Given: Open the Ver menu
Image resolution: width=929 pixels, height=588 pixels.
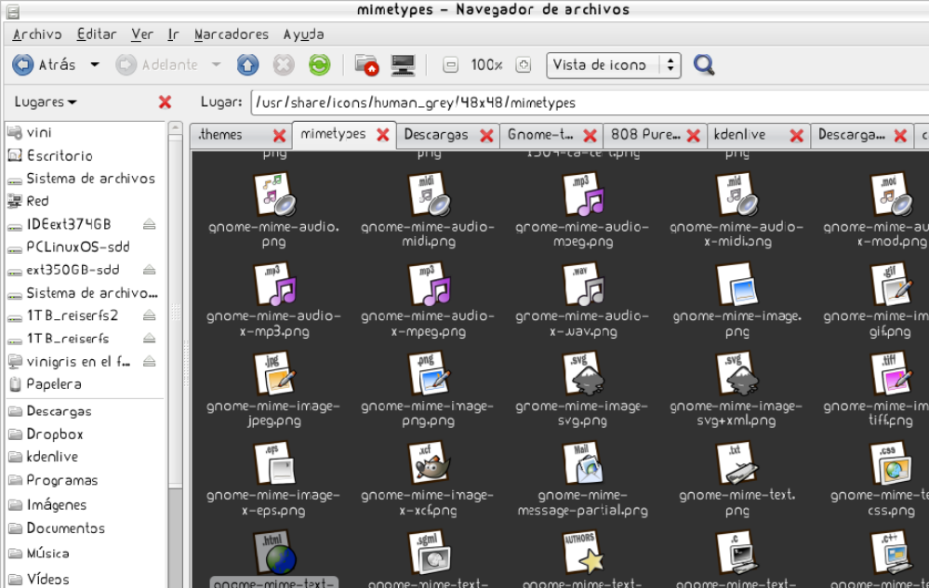Looking at the screenshot, I should [x=142, y=34].
